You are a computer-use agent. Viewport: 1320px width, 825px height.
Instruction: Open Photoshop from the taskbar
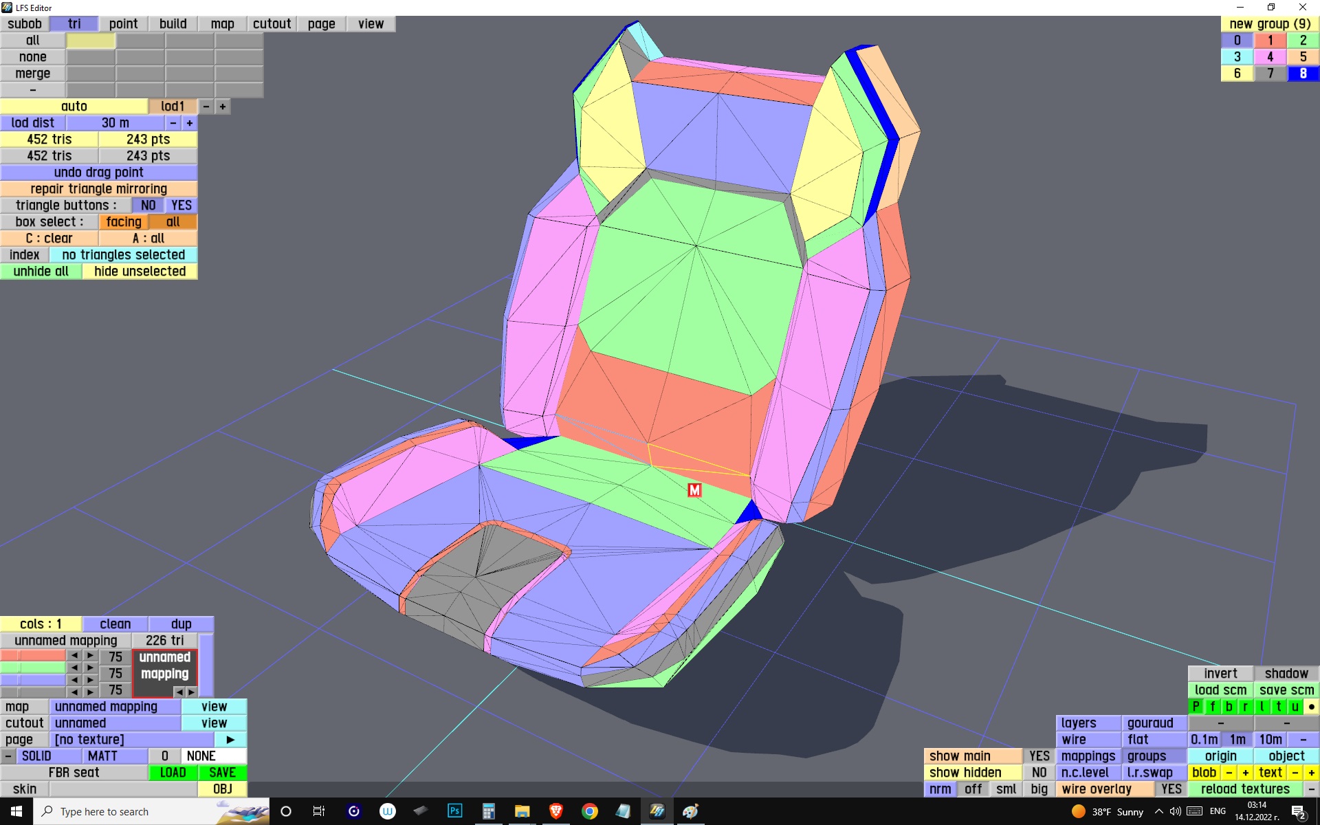pyautogui.click(x=454, y=811)
